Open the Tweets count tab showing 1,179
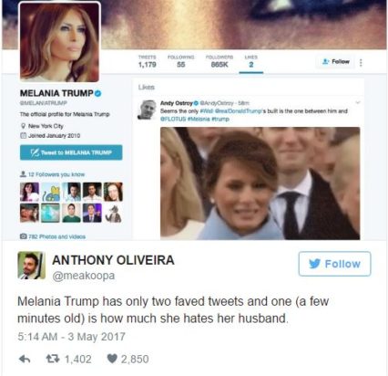Screen dimensions: 388x376 pyautogui.click(x=148, y=61)
